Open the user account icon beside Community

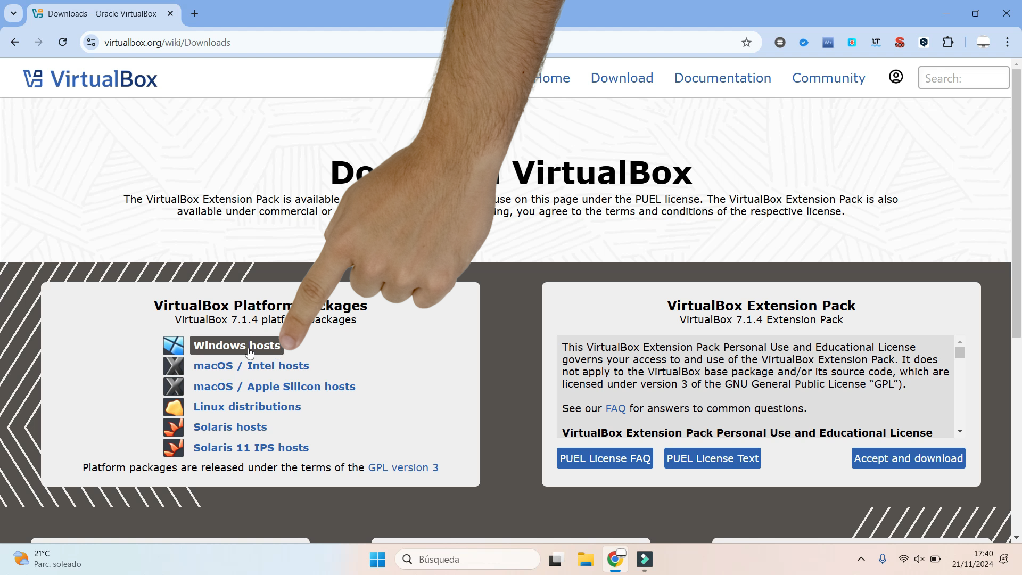tap(896, 77)
